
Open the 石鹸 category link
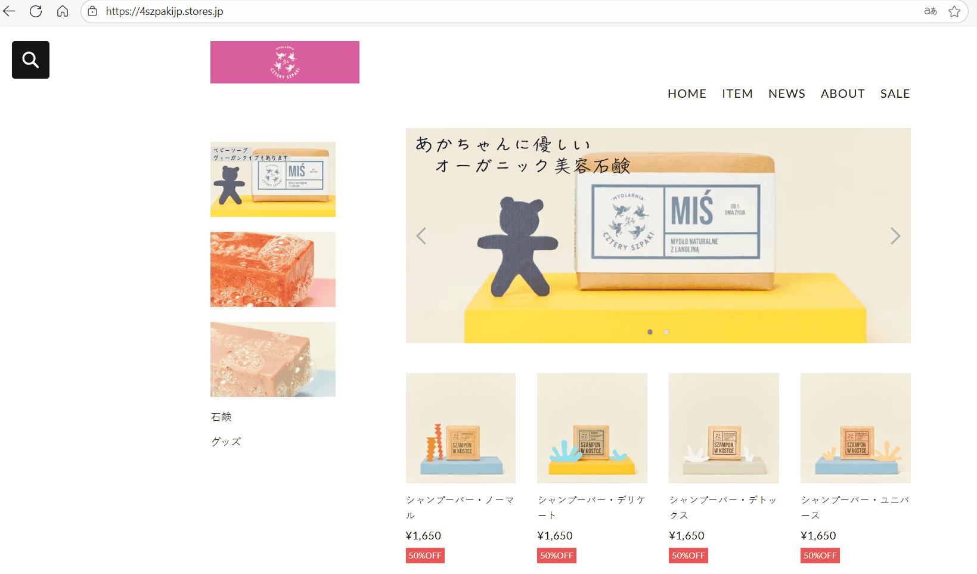pyautogui.click(x=221, y=417)
